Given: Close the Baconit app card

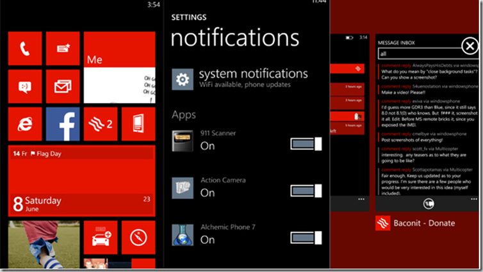Looking at the screenshot, I should click(x=470, y=46).
